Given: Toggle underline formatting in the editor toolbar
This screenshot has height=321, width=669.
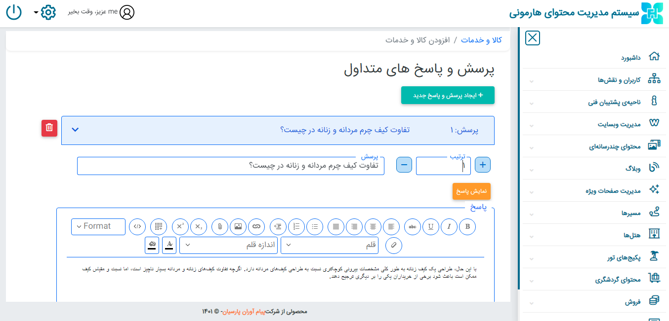Looking at the screenshot, I should coord(431,226).
